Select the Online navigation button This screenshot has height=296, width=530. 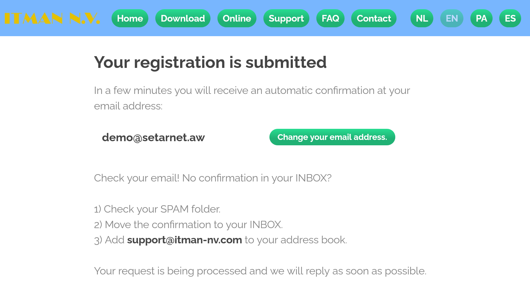237,18
